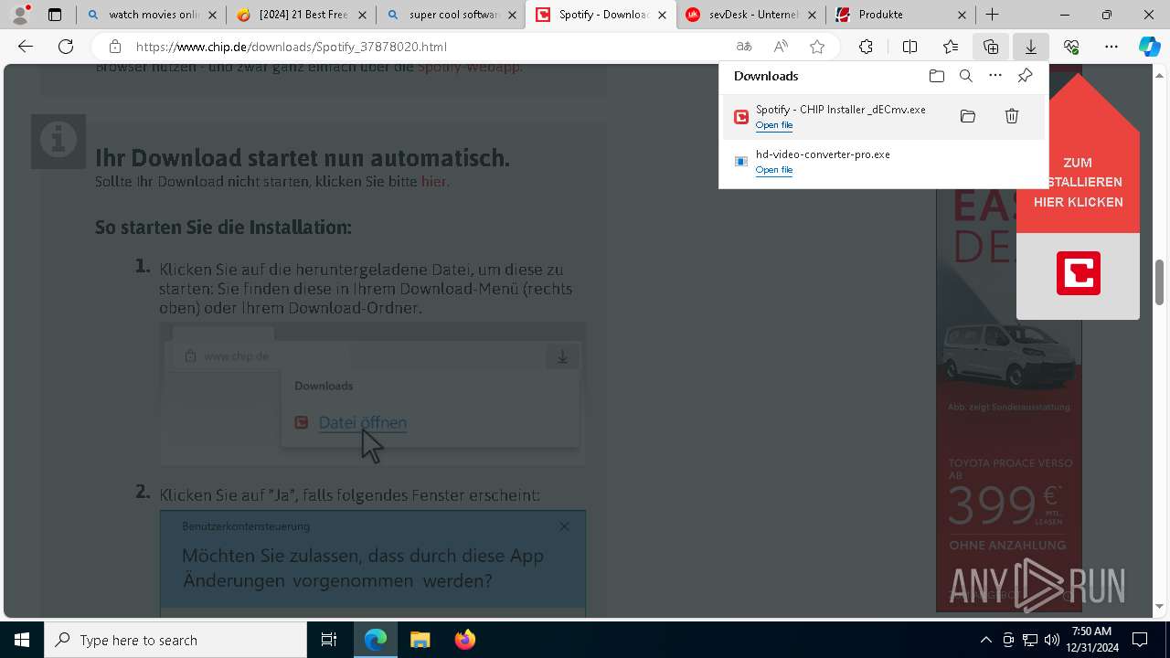Close the Produkte tab
Screen dimensions: 1170x658
pyautogui.click(x=962, y=15)
